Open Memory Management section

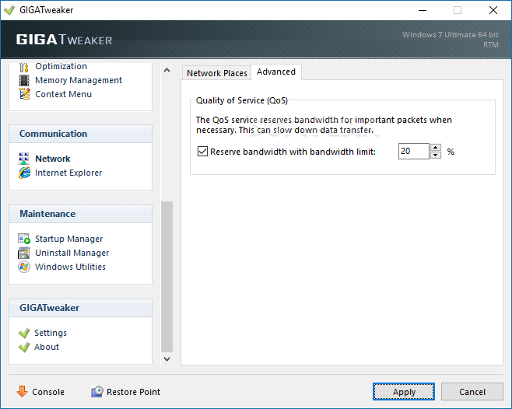click(79, 80)
